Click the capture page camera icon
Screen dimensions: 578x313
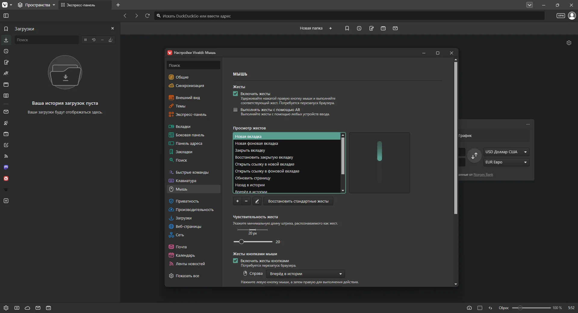(469, 308)
